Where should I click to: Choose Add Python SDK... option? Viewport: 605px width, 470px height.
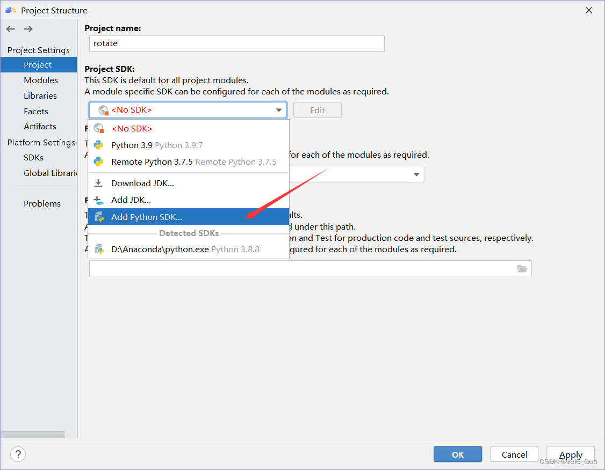pos(188,217)
